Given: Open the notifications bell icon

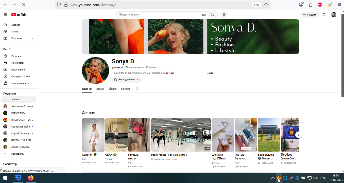Looking at the screenshot, I should click(324, 15).
